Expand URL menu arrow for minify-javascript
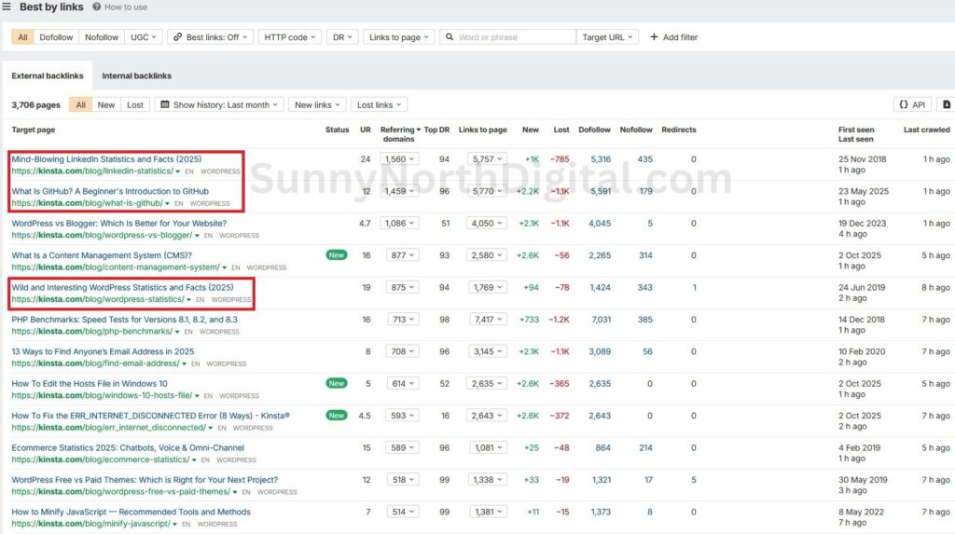The image size is (955, 534). coord(174,525)
